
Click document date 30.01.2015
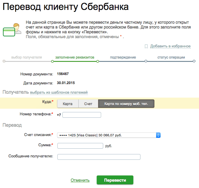66,83
